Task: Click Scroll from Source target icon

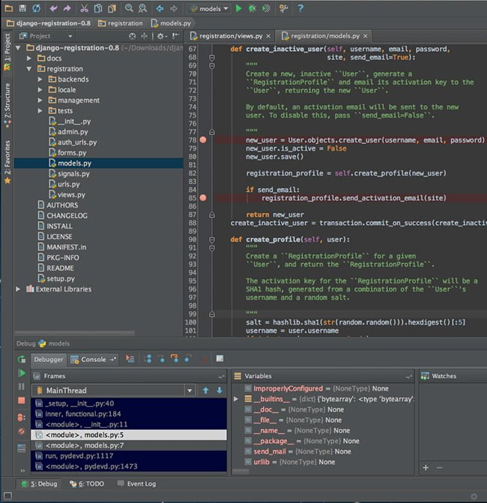Action: point(132,36)
